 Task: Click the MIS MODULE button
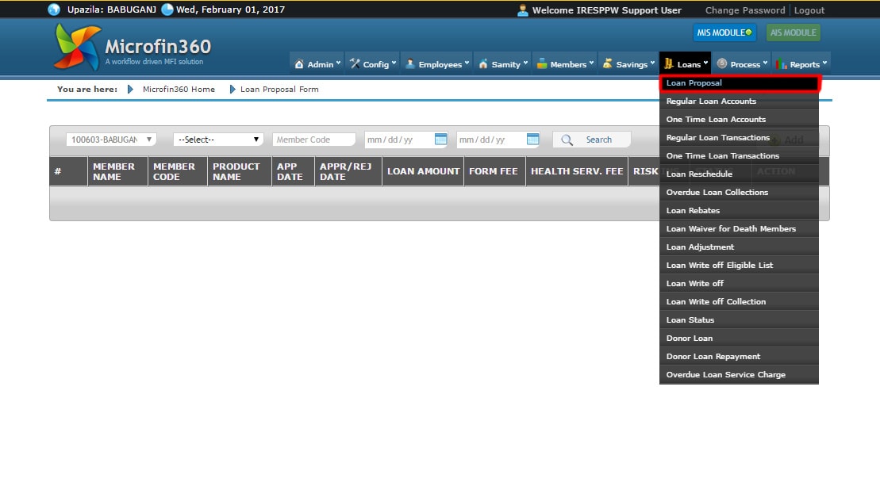point(724,33)
